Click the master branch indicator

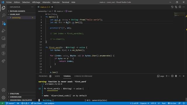coord(11,103)
